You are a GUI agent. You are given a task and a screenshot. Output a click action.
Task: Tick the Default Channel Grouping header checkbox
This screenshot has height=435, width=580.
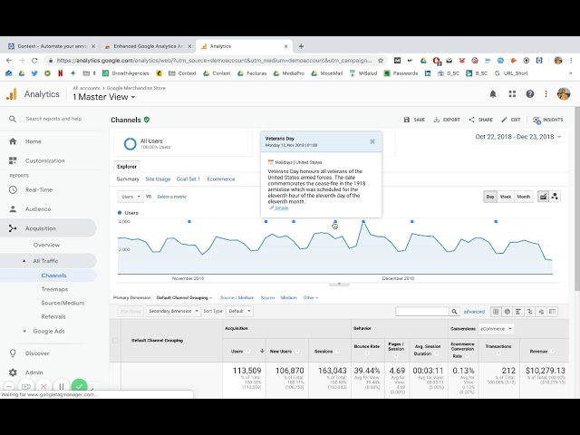(x=115, y=341)
